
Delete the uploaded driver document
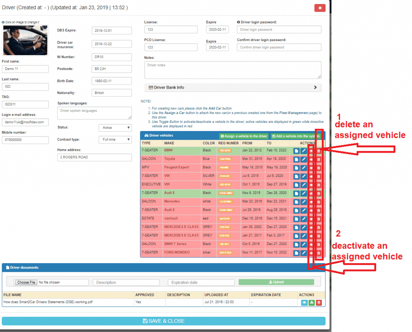click(x=318, y=302)
